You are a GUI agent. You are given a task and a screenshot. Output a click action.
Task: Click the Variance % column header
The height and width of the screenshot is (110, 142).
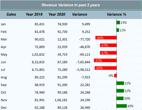tap(116, 14)
